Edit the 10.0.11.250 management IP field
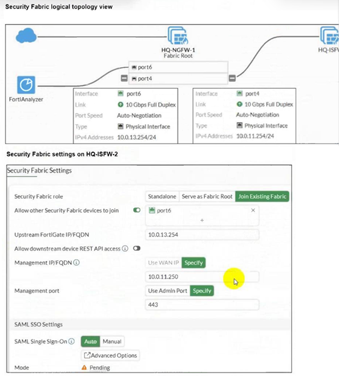The height and width of the screenshot is (376, 339). [202, 277]
